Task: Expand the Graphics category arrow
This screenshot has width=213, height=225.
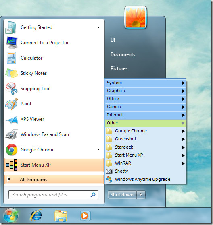Action: [x=183, y=91]
